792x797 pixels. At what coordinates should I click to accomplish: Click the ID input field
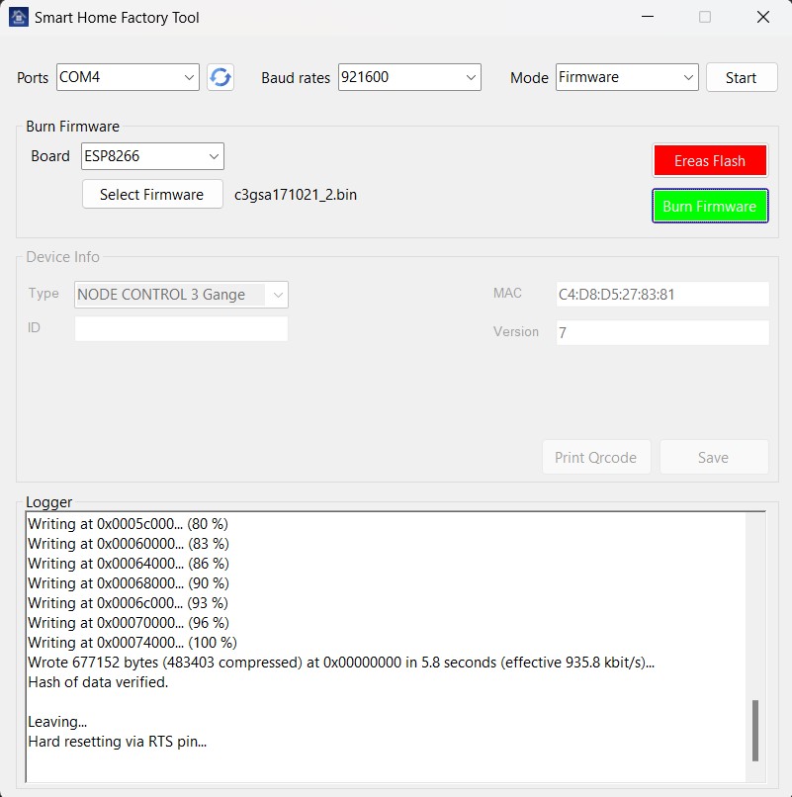(181, 328)
